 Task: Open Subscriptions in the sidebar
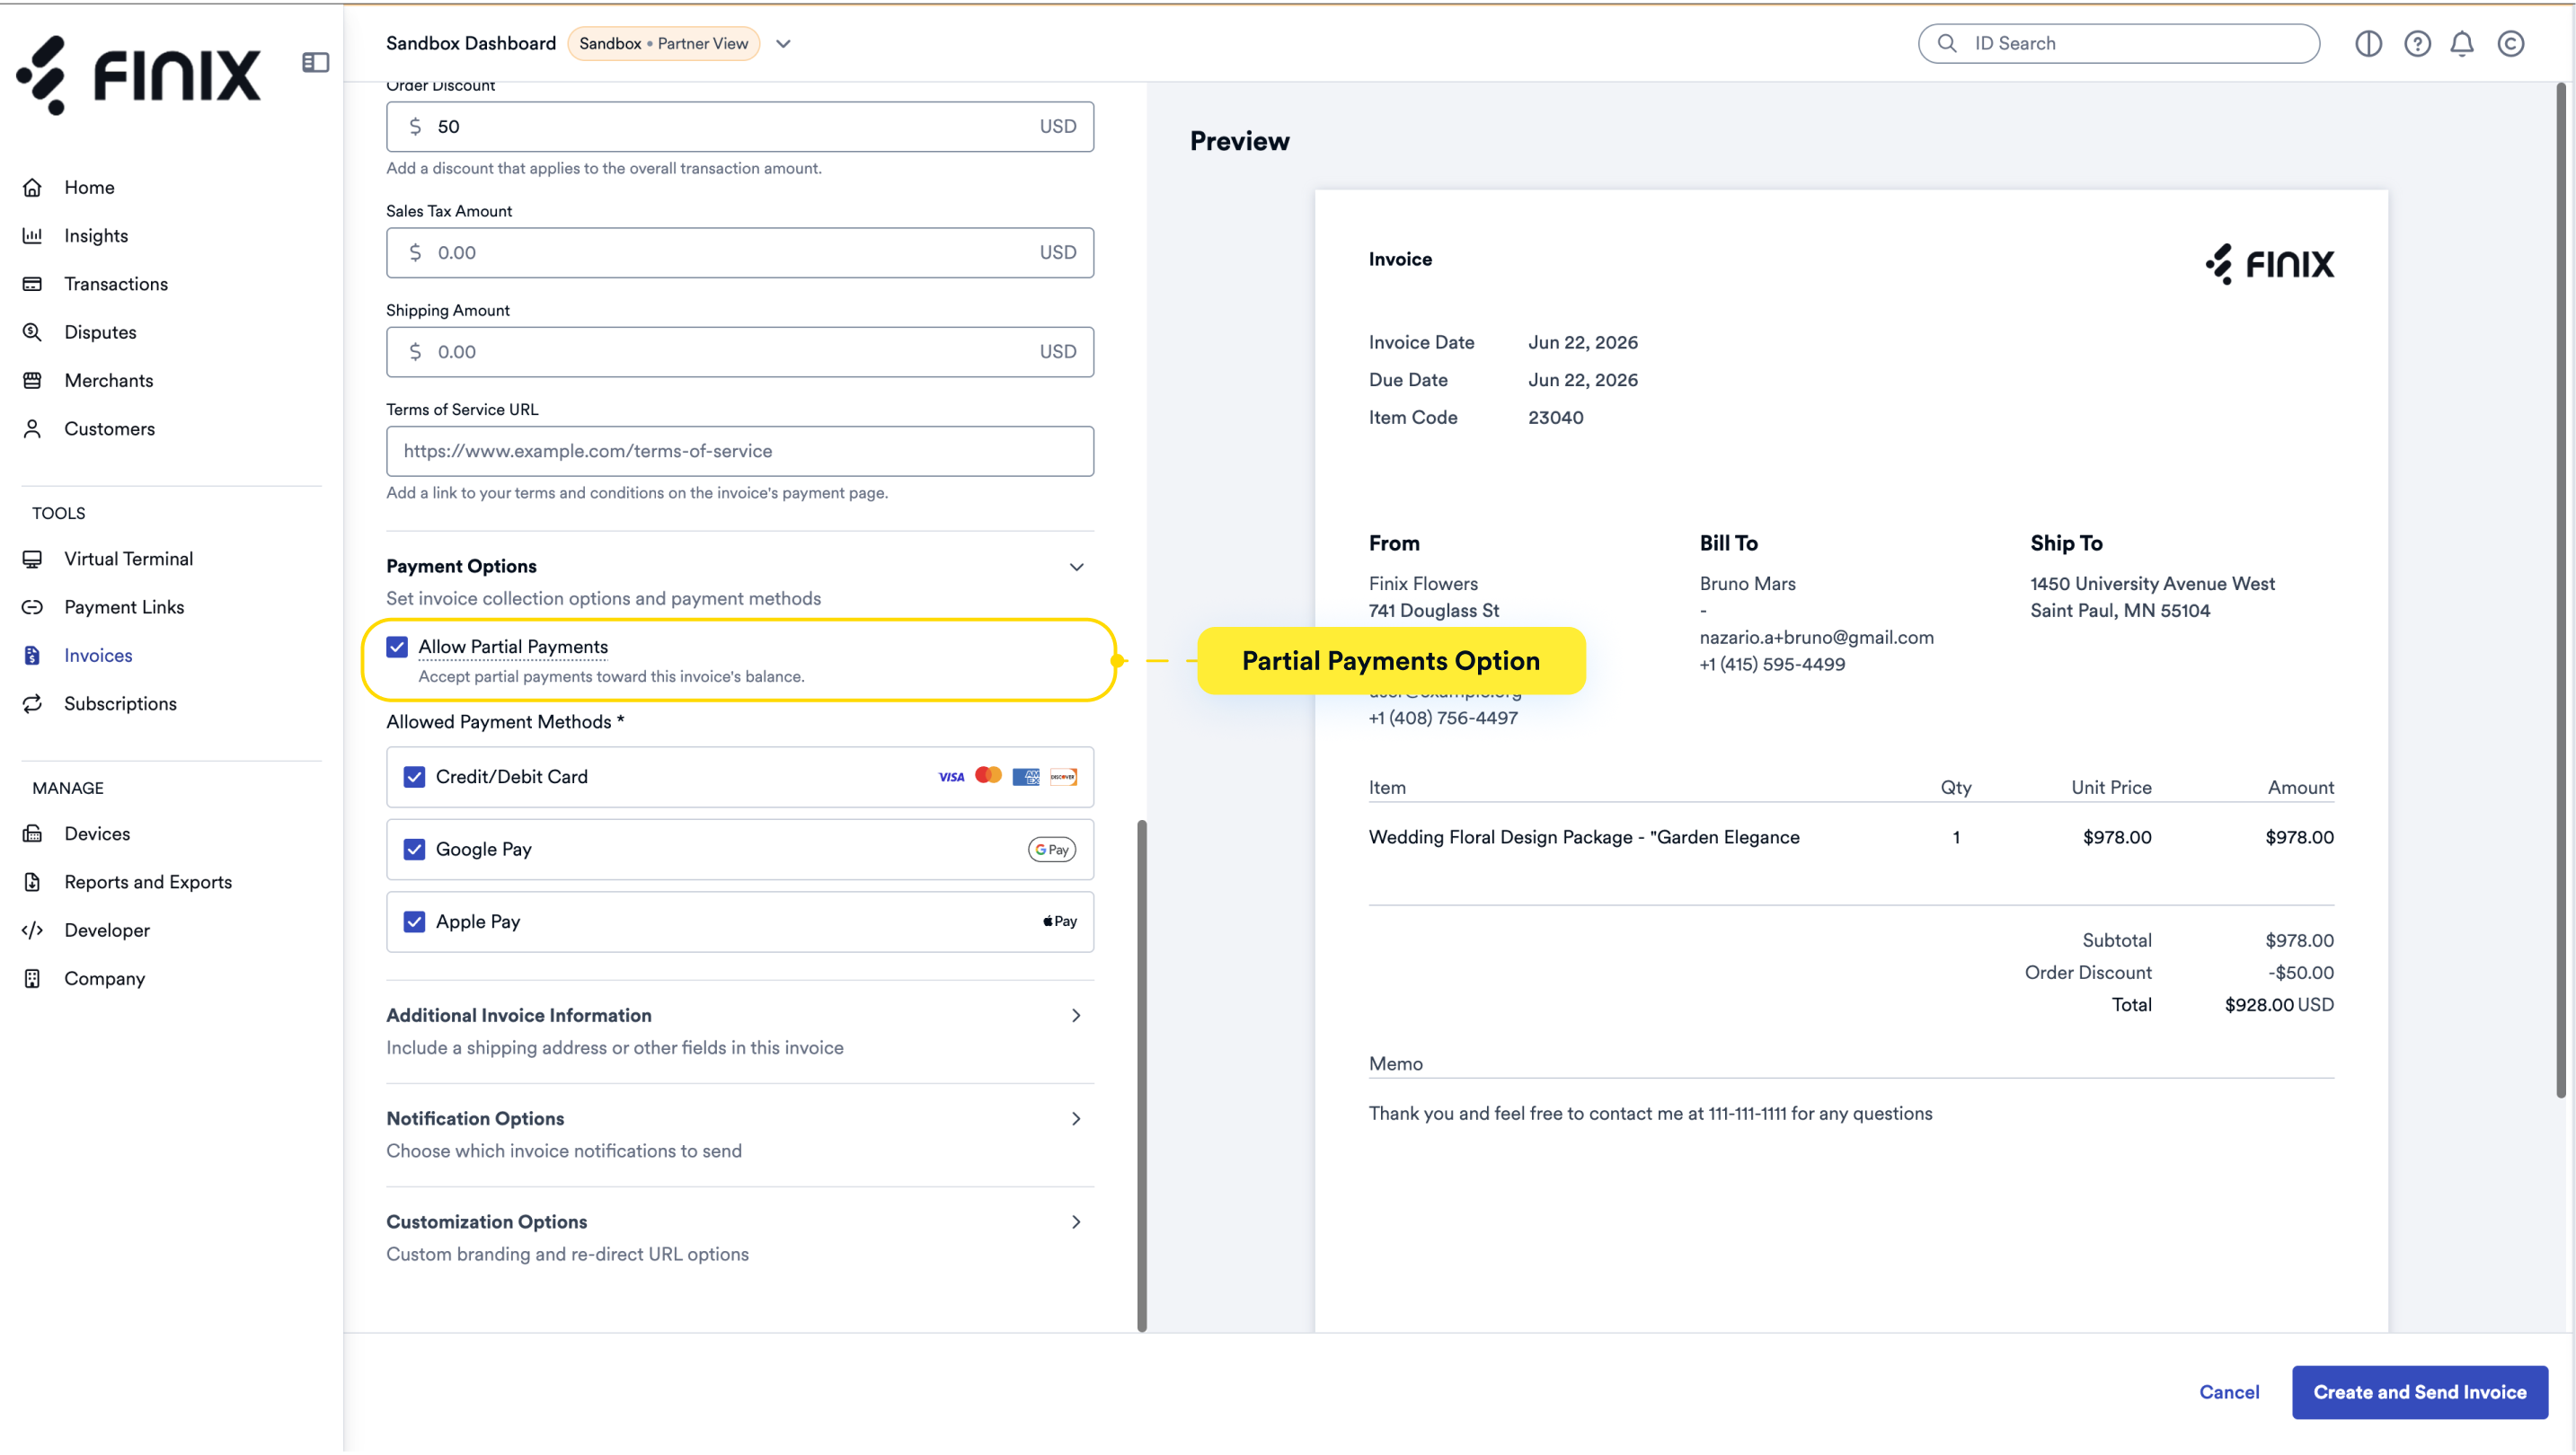[120, 703]
